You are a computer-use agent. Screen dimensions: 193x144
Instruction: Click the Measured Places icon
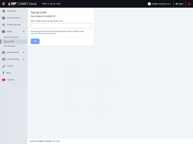click(x=4, y=18)
